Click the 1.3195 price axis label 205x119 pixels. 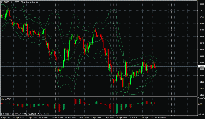pyautogui.click(x=201, y=75)
